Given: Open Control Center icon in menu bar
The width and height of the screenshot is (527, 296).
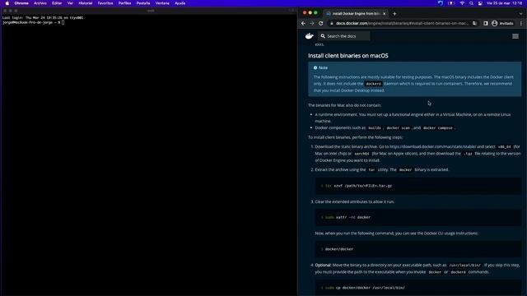Looking at the screenshot, I should [480, 3].
